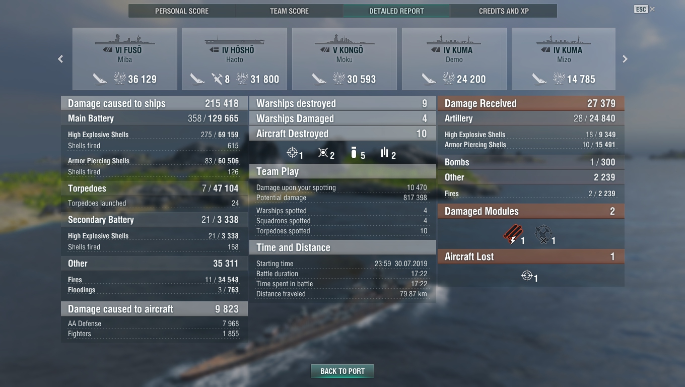Select the VI Fusō ship card
Screen dimensions: 685x387
[125, 59]
